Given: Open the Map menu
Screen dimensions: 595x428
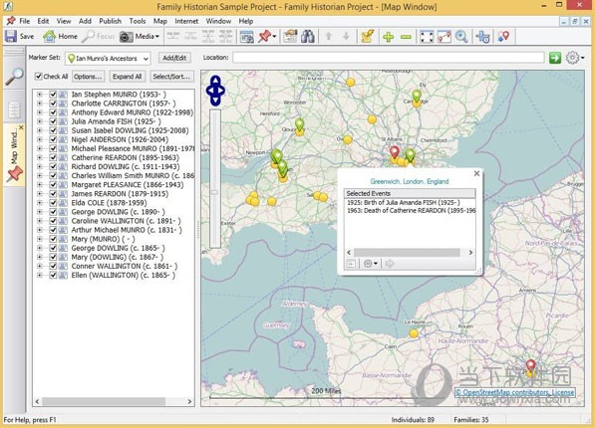Looking at the screenshot, I should 160,21.
